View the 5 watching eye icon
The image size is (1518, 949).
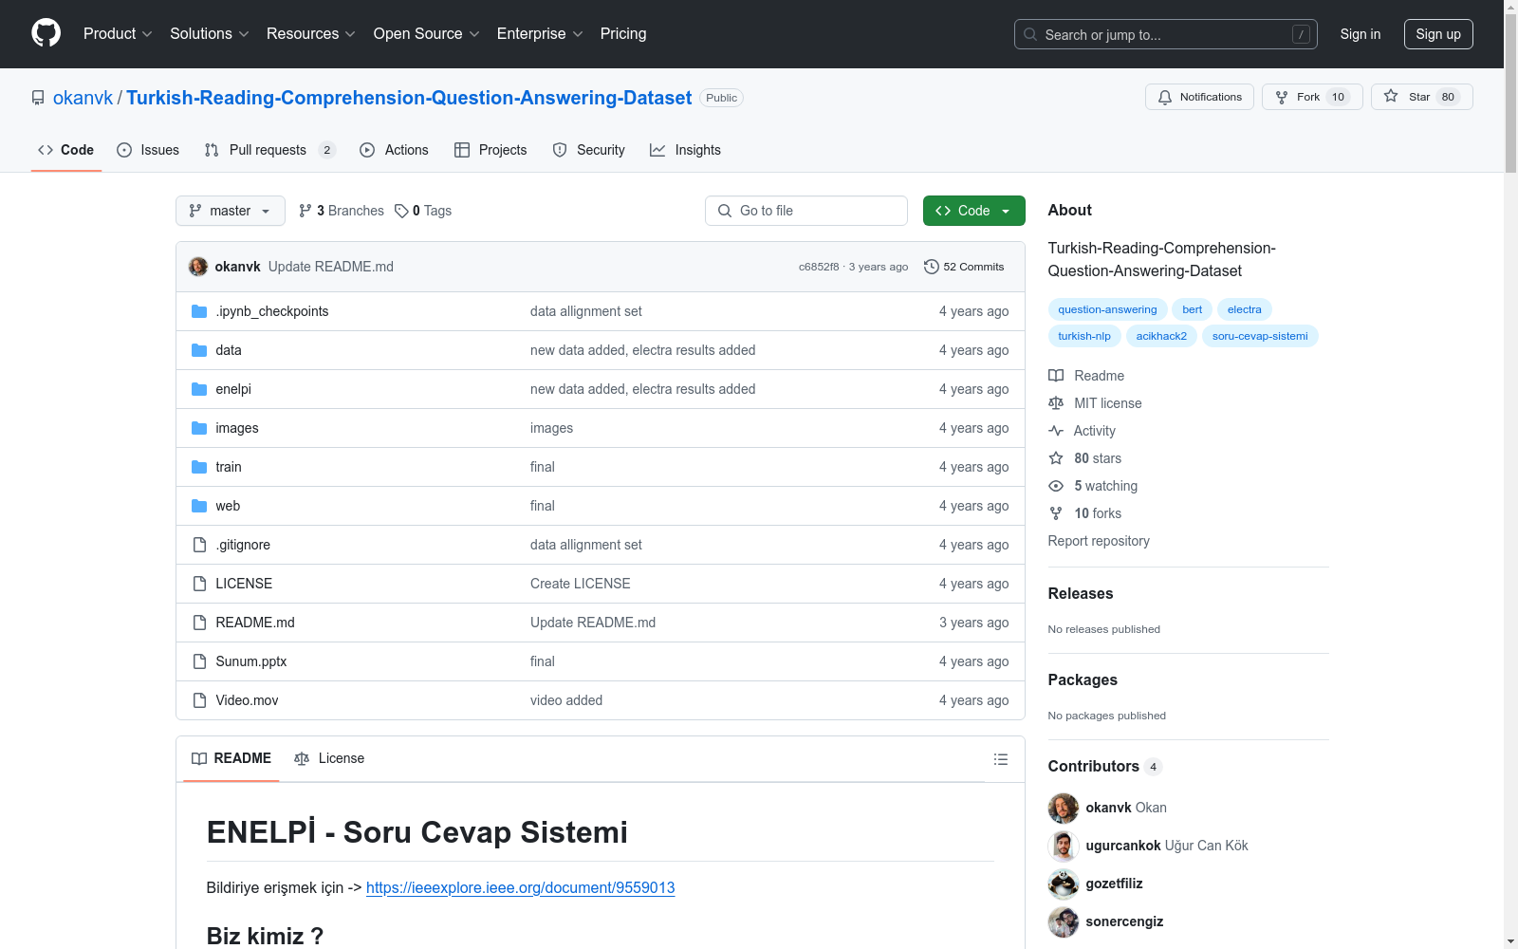(x=1056, y=486)
